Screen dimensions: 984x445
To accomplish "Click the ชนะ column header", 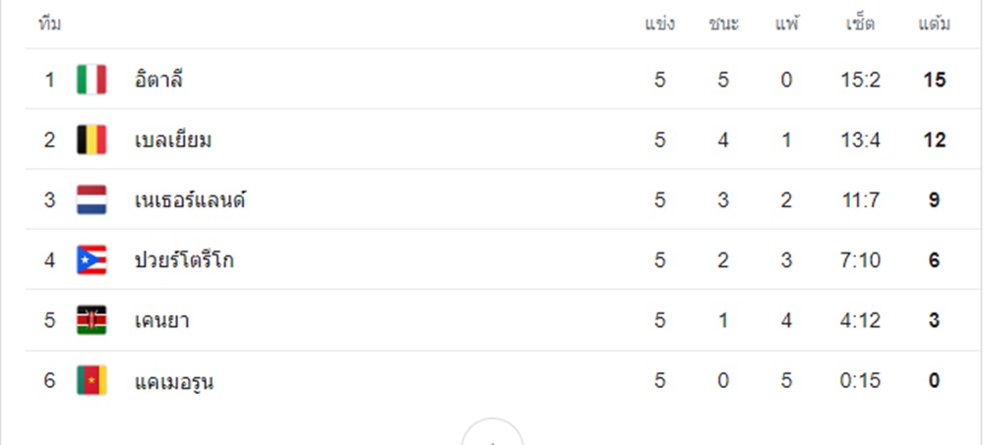I will 723,25.
